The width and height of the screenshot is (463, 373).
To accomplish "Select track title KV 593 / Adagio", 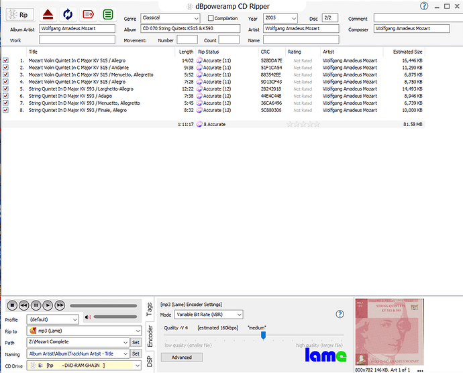I will (x=70, y=96).
